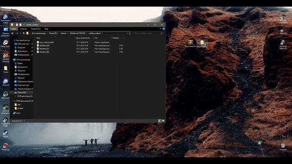Jump to Clientmod CSS V34 in the breadcrumb
The image size is (292, 164).
[78, 33]
